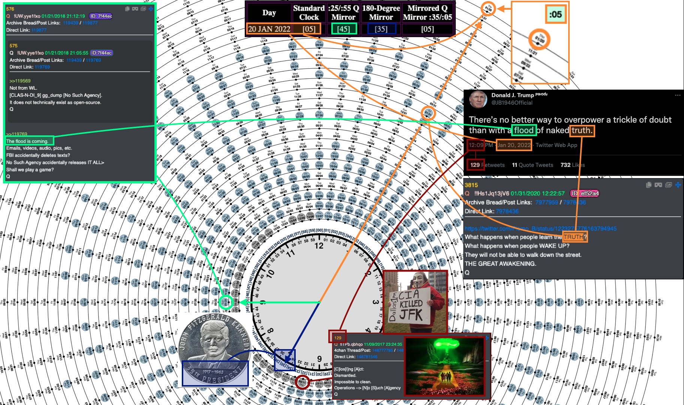This screenshot has height=405, width=684.
Task: View the 129 Retweets list
Action: (x=487, y=165)
